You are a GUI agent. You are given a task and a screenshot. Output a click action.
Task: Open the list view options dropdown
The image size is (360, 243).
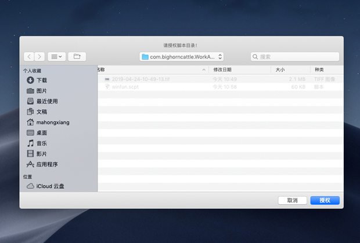[57, 57]
